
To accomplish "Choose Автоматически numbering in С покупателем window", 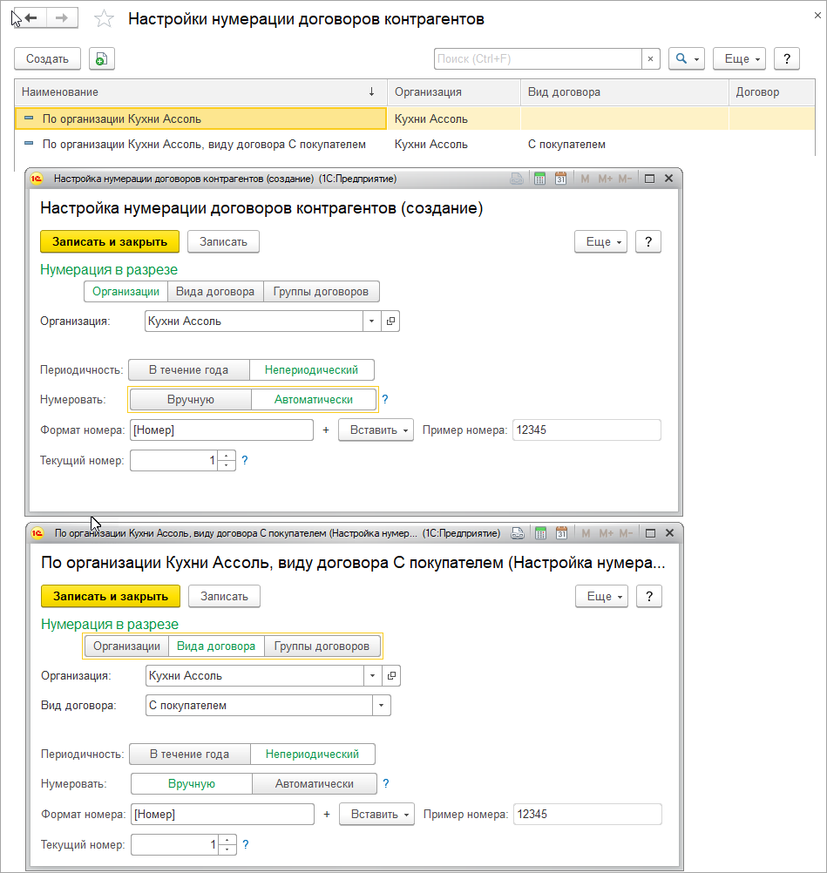I will (314, 783).
